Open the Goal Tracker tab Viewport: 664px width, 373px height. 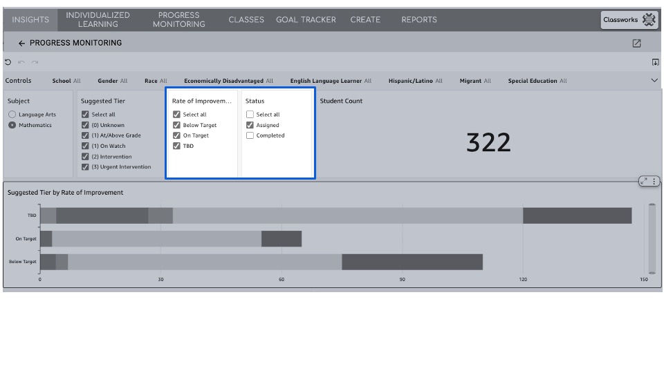point(306,19)
